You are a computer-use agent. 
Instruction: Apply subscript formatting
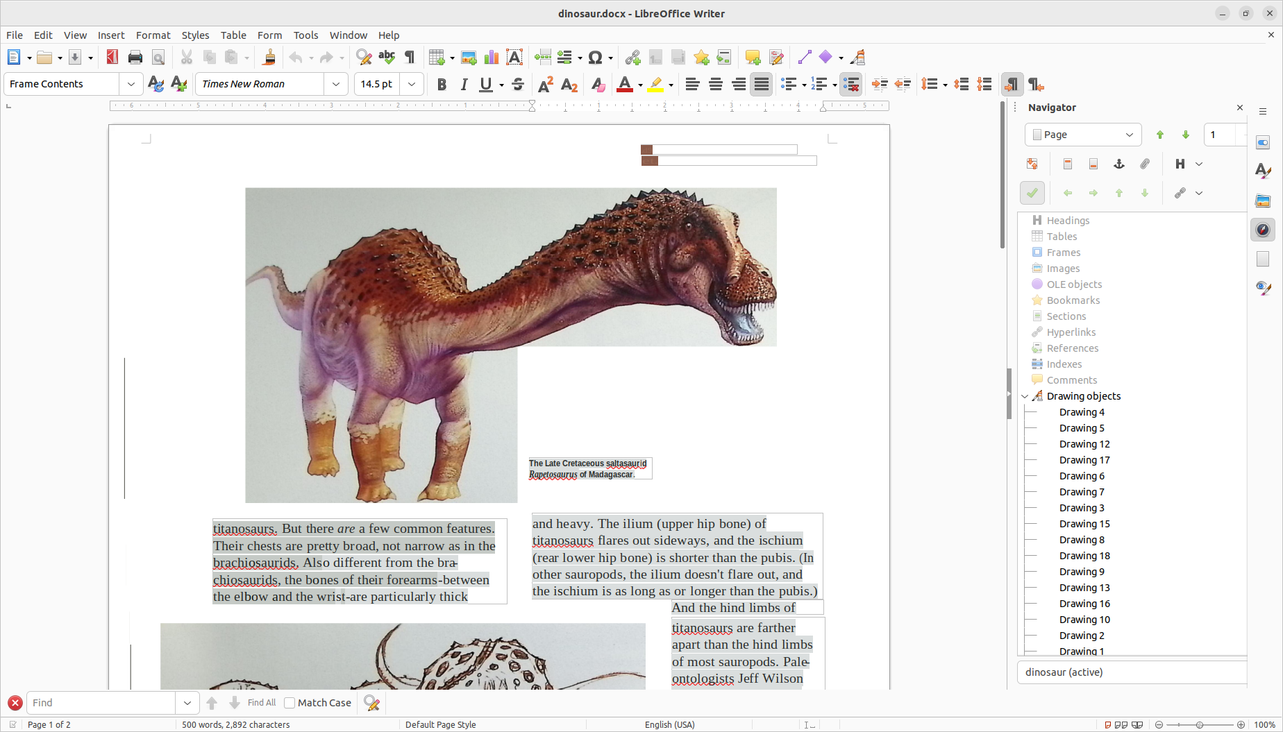(x=569, y=85)
